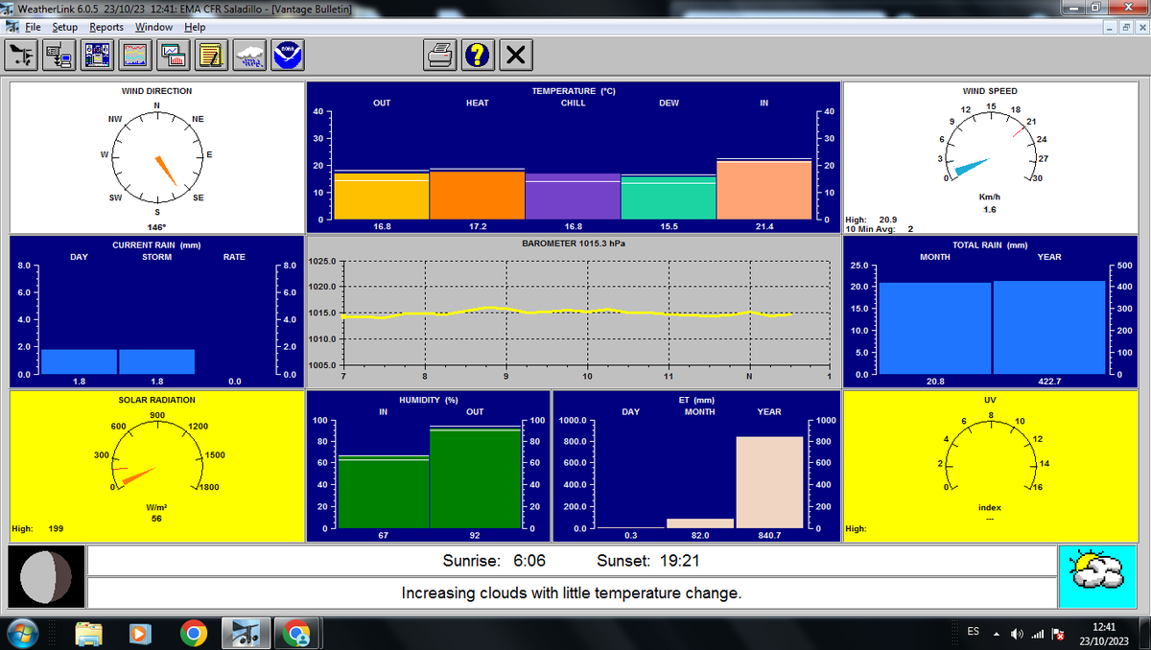
Task: Click the 840.7 yearly ET value
Action: pyautogui.click(x=769, y=535)
